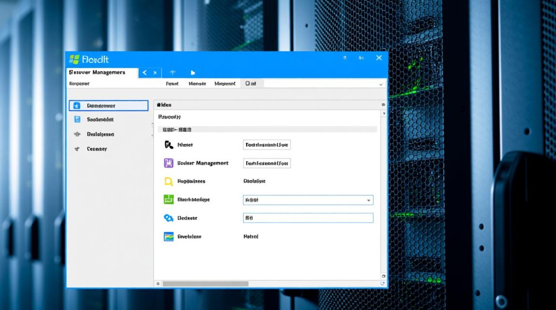Click the button in the Management row
The image size is (556, 310).
click(267, 163)
